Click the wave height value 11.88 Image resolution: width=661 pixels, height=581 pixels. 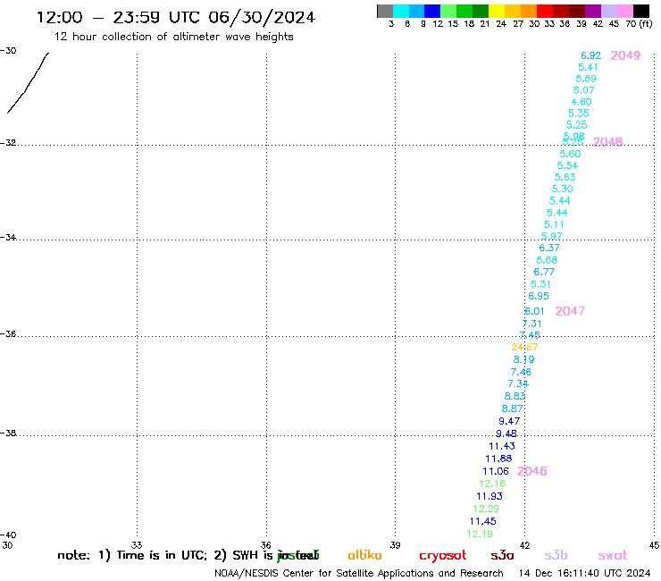point(498,459)
